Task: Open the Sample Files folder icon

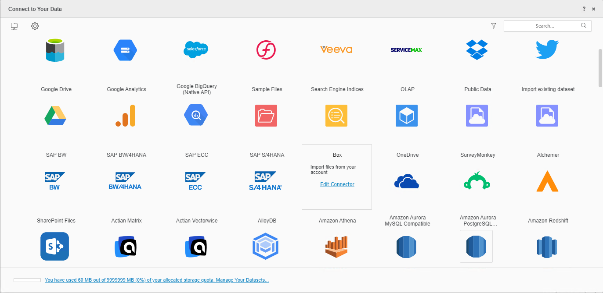Action: [x=266, y=116]
